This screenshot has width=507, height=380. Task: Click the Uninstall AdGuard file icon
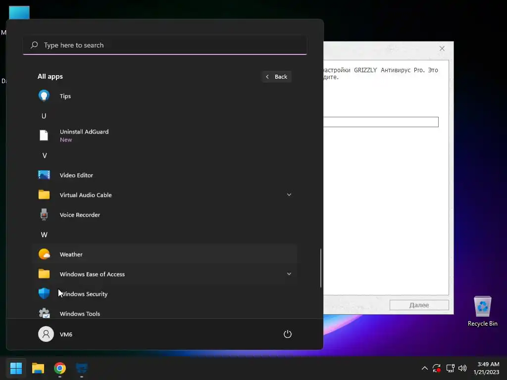tap(44, 136)
